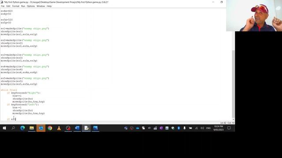The image size is (282, 158).
Task: Click the line 'hsx+=1'
Action: [x=17, y=96]
